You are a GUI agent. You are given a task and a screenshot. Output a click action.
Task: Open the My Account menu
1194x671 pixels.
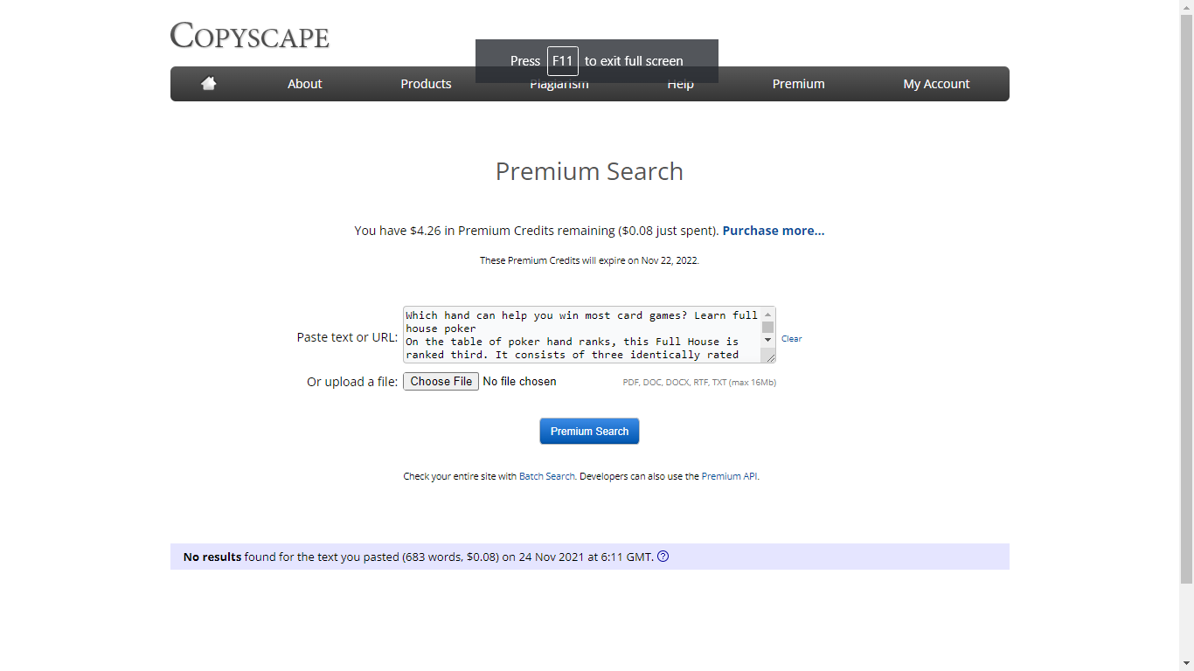point(936,84)
